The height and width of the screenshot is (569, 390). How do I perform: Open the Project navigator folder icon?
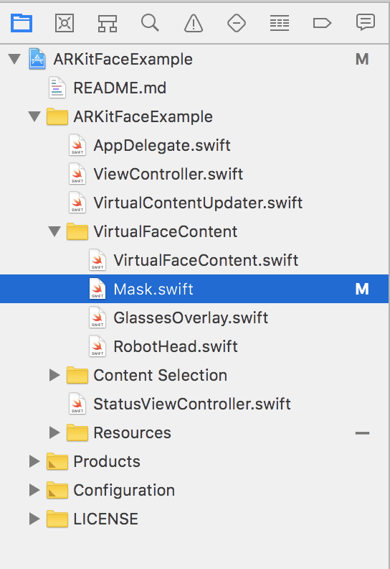pos(22,23)
